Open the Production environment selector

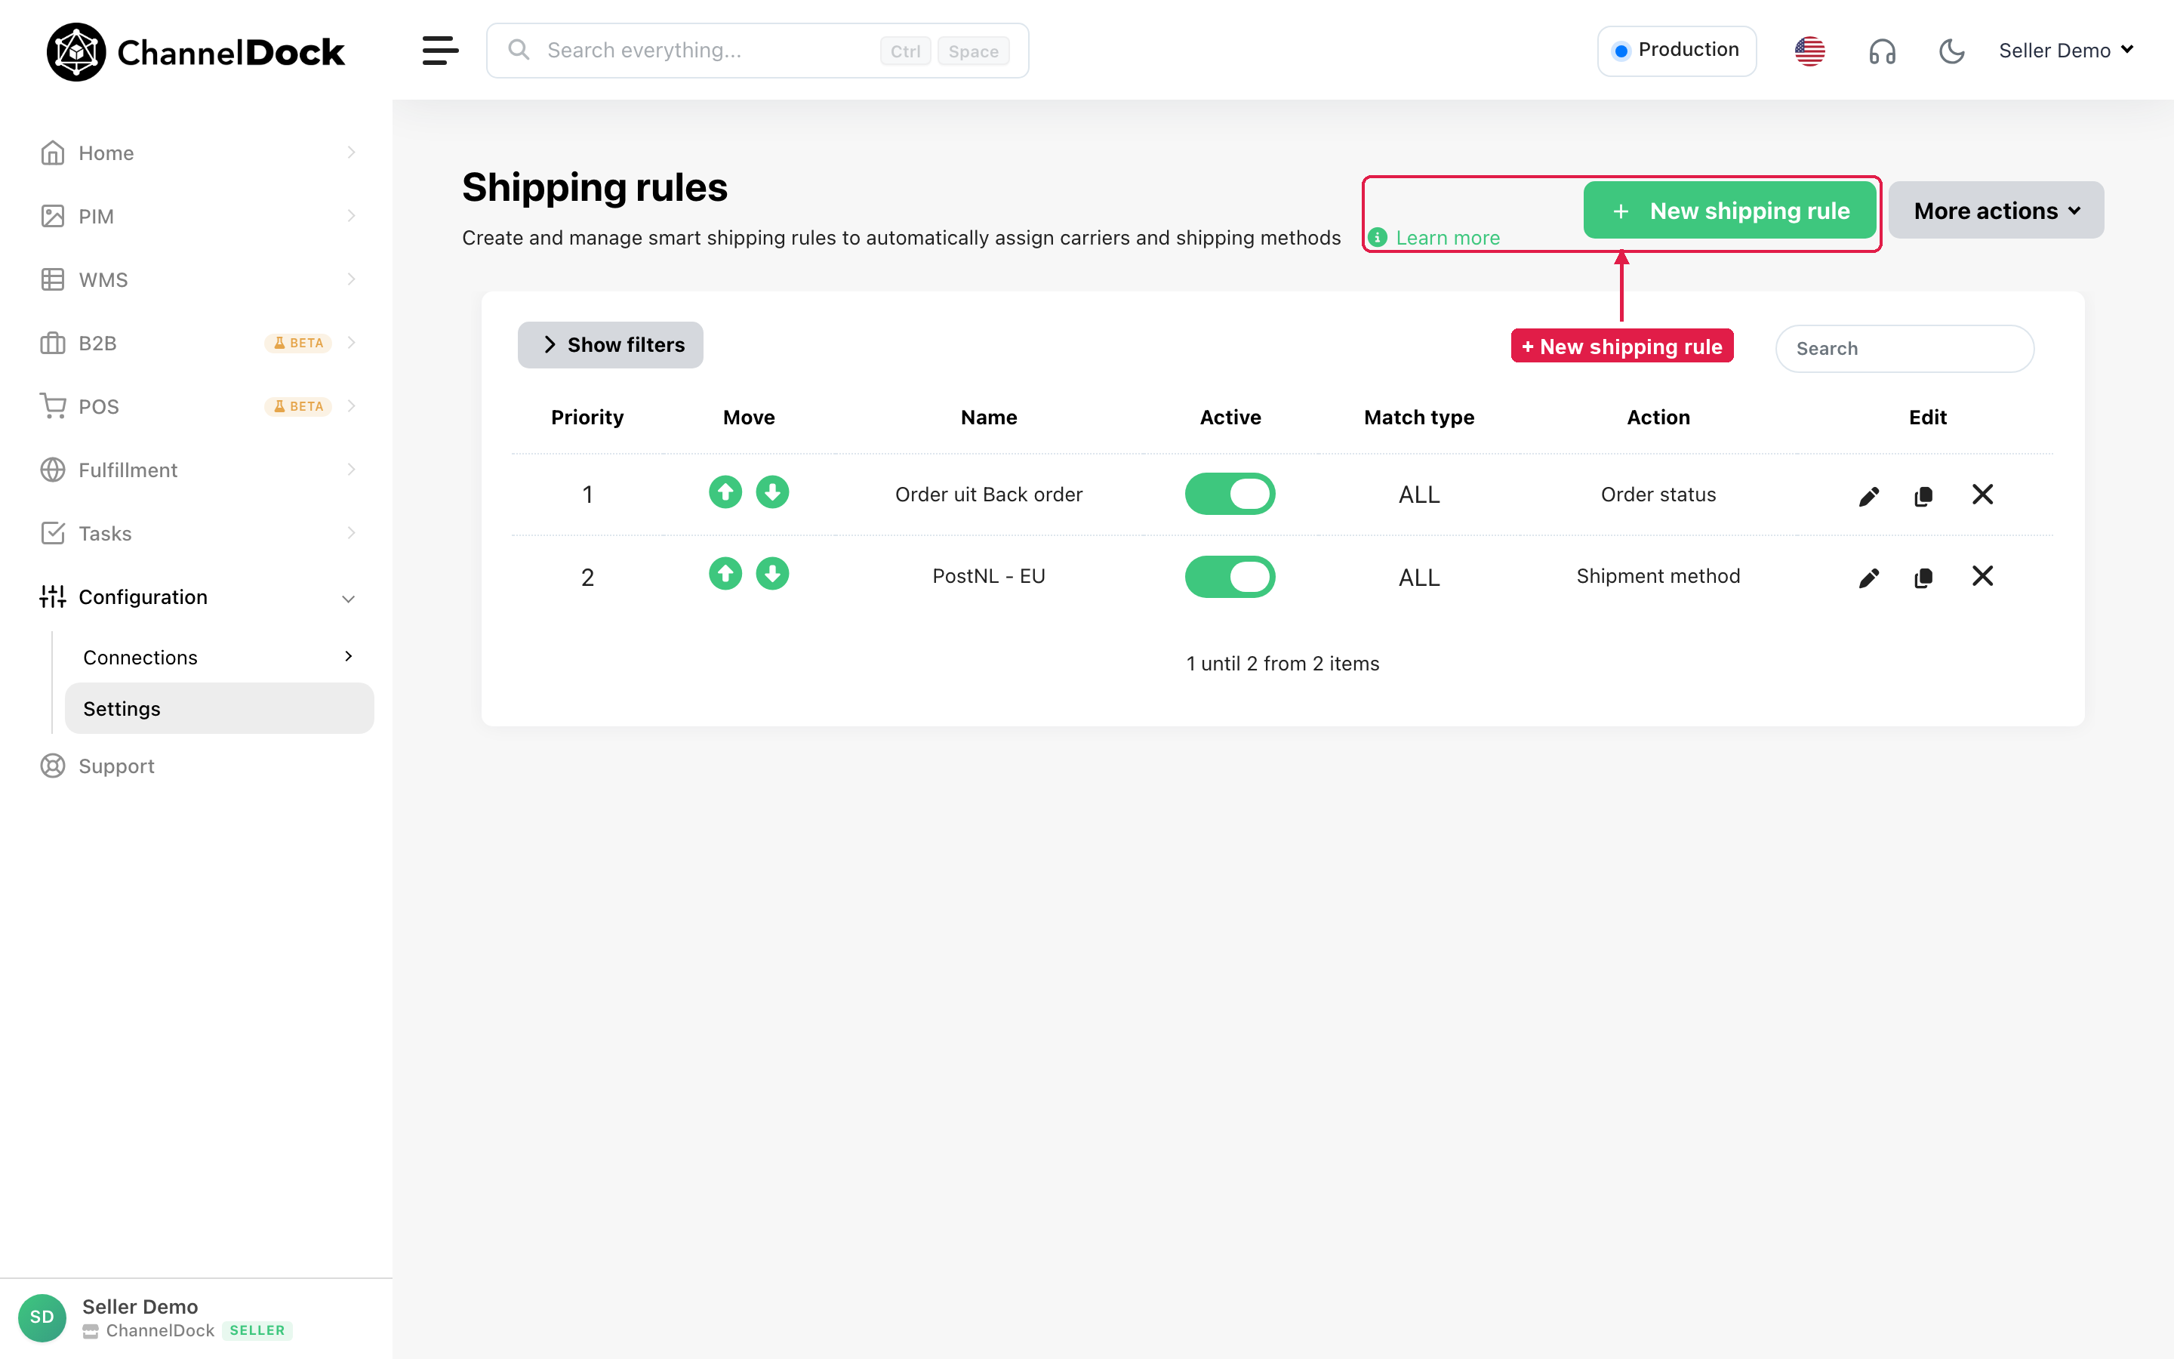[x=1677, y=51]
